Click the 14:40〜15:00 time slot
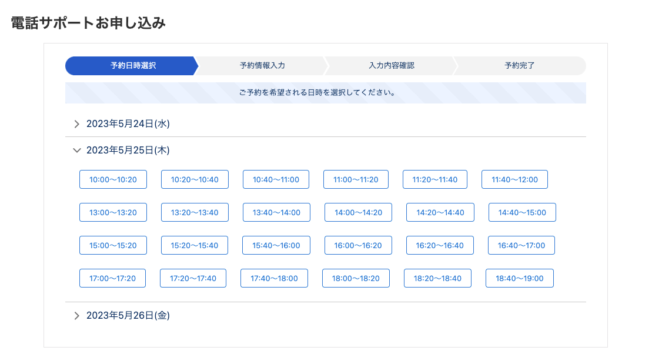 pos(522,212)
